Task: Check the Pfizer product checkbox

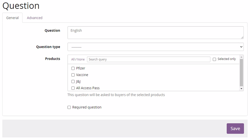Action: pos(73,69)
